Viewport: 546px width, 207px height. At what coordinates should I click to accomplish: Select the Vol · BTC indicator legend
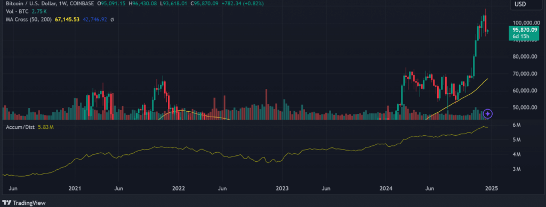(18, 12)
